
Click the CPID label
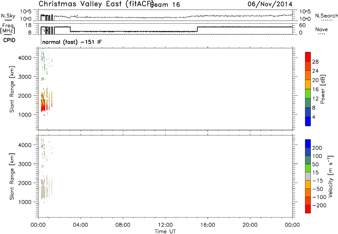(9, 40)
